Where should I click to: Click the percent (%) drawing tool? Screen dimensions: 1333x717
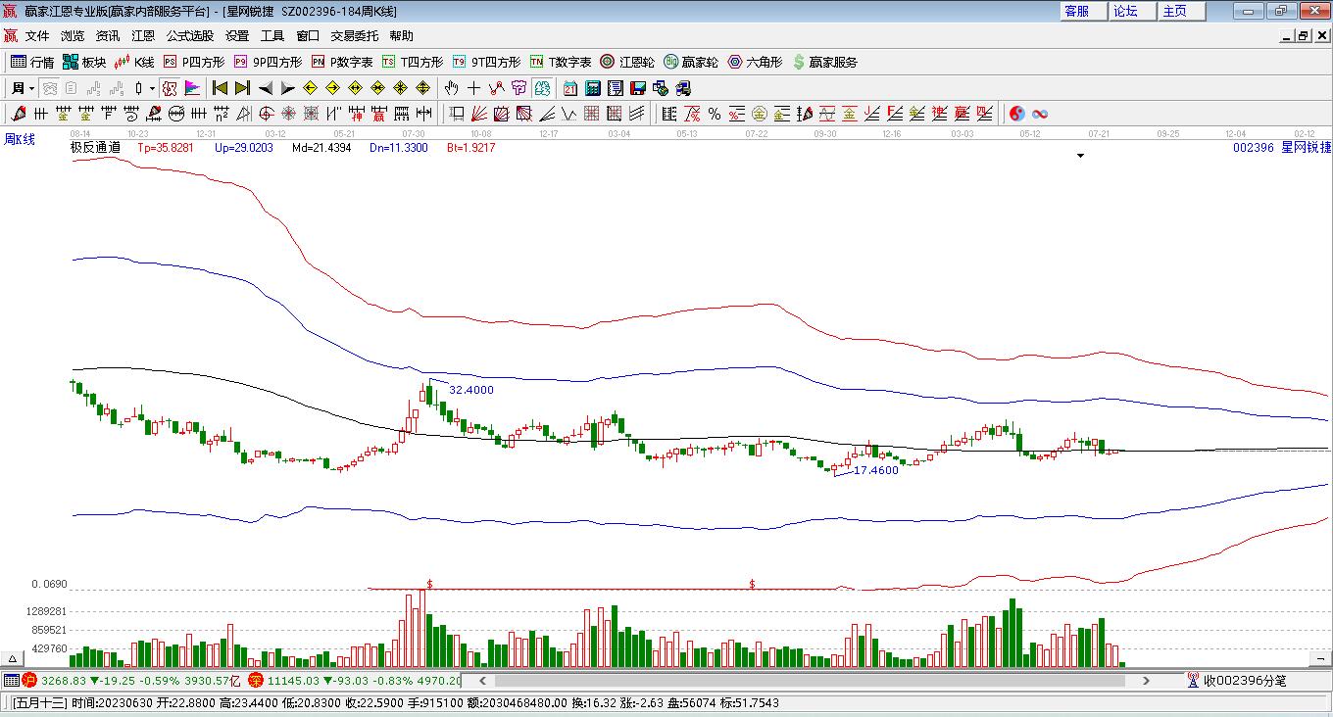715,114
